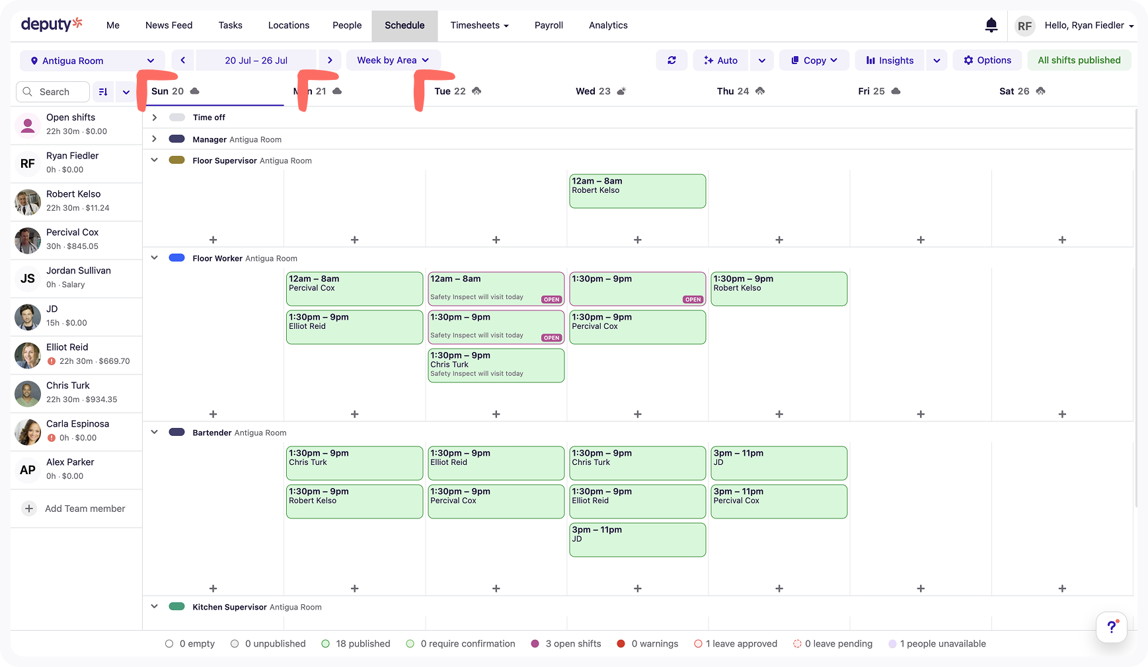Click the Auto schedule button
The width and height of the screenshot is (1148, 667).
coord(721,60)
